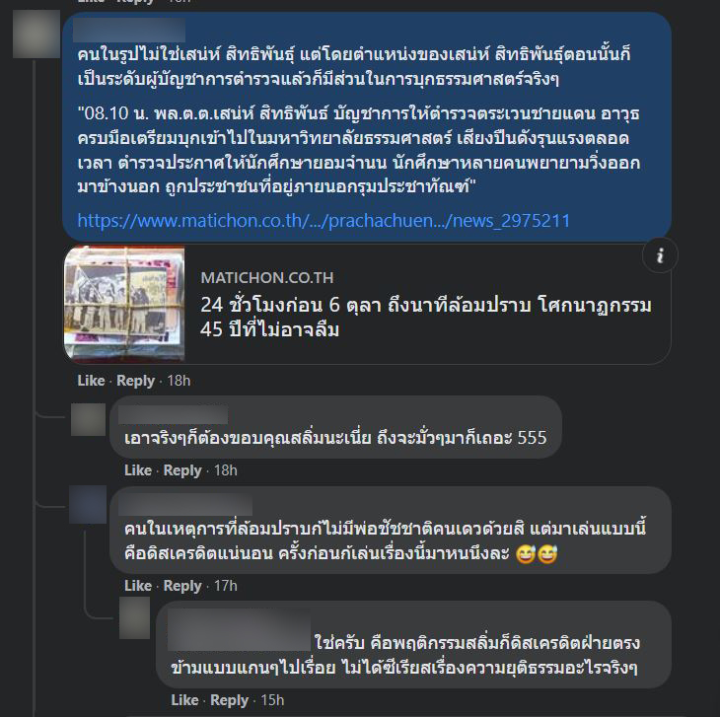Open the MATICHON.CO.TH source label
The image size is (720, 717).
[x=267, y=278]
